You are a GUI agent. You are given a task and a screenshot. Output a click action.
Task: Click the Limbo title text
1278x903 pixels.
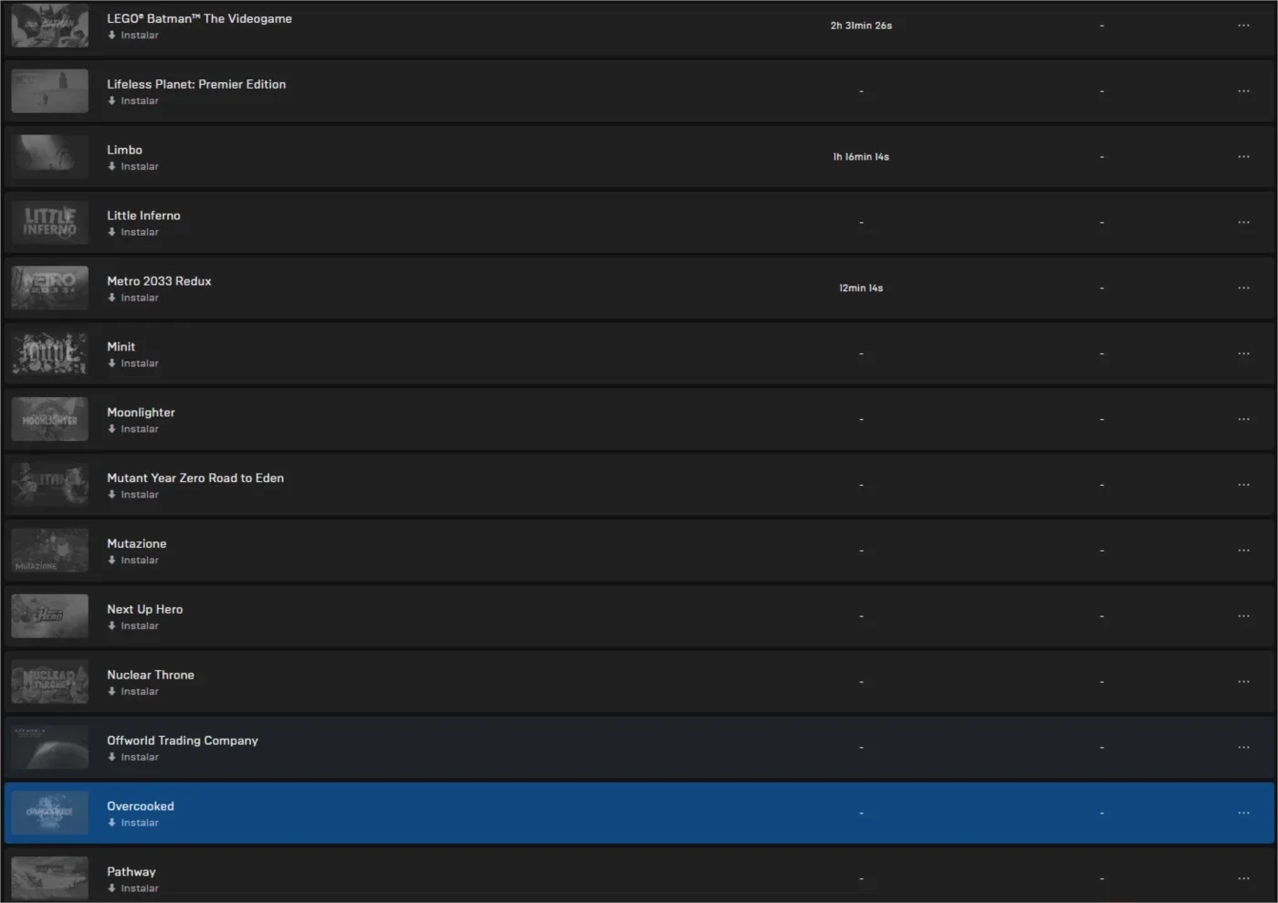[124, 151]
